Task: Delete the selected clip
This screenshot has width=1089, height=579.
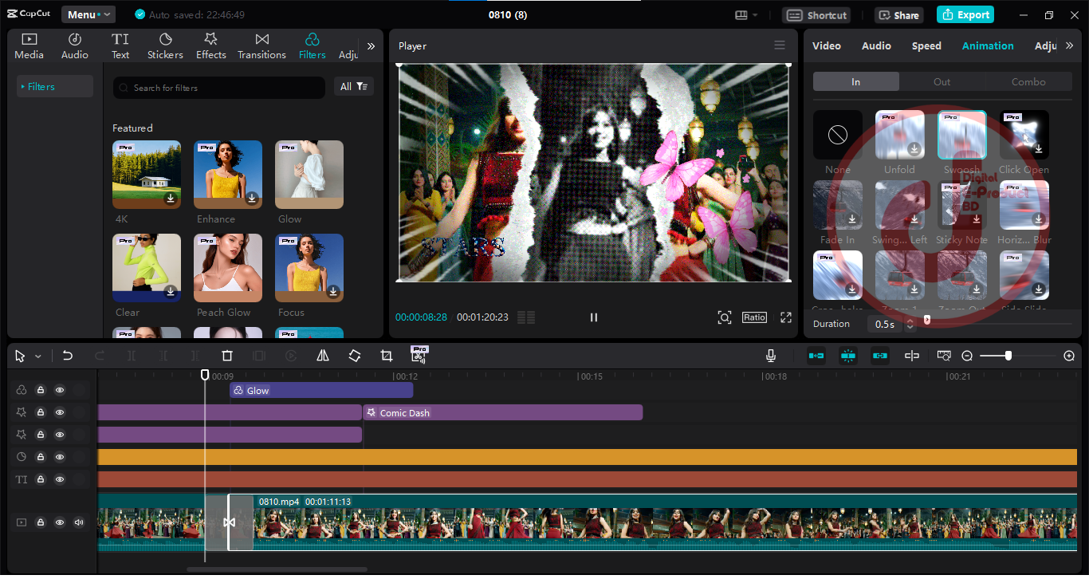Action: click(227, 356)
